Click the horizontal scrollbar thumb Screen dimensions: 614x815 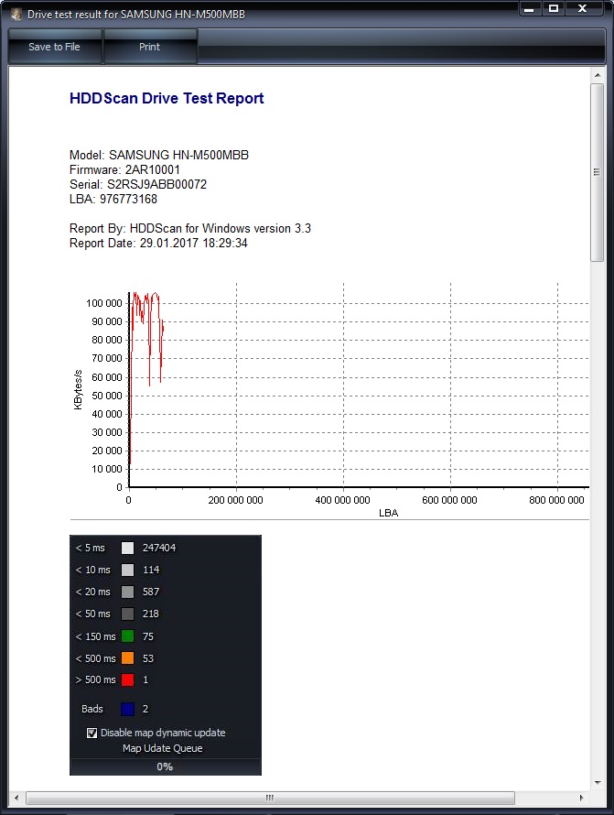[x=270, y=798]
